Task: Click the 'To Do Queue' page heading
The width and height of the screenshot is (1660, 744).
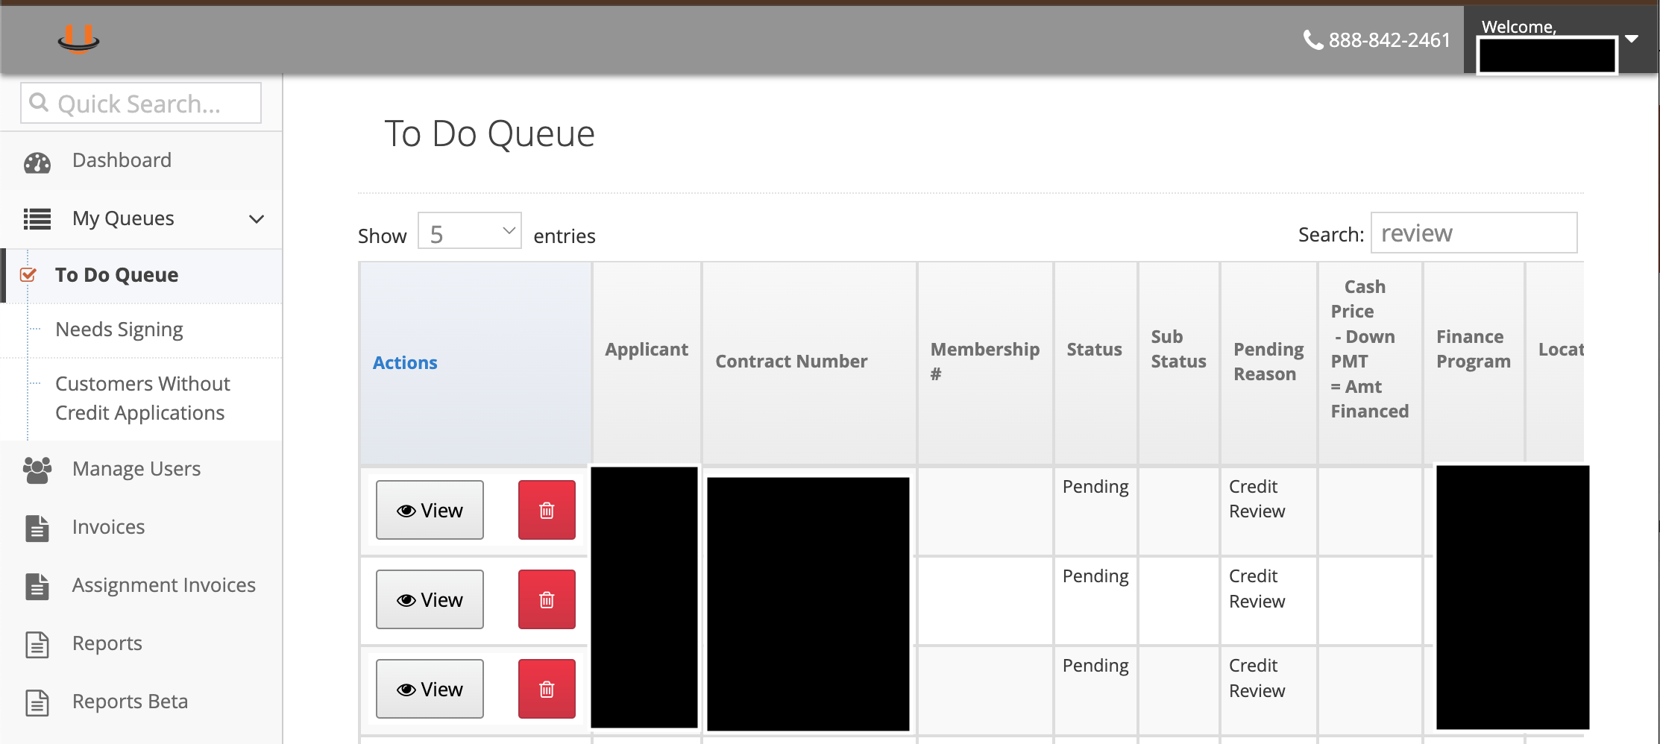Action: (x=489, y=134)
